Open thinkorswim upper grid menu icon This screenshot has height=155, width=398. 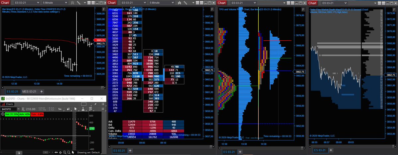point(103,104)
